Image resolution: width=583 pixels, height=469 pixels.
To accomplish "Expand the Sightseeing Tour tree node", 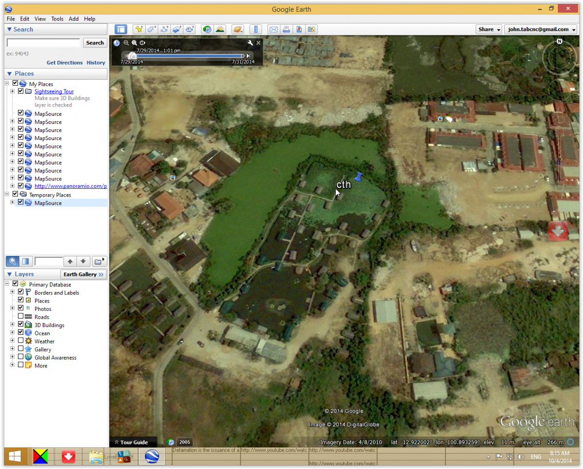I will tap(12, 91).
